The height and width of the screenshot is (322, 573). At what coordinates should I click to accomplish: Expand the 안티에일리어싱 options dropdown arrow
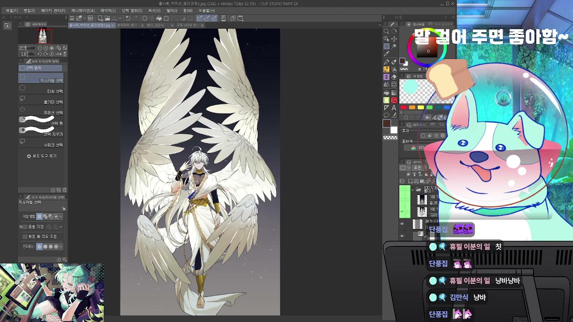(60, 246)
